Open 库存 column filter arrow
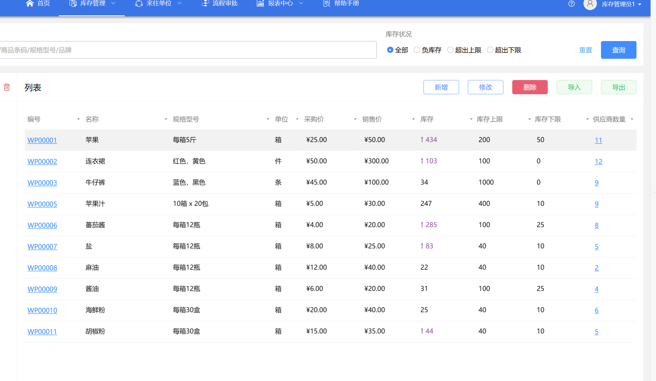 tap(471, 119)
